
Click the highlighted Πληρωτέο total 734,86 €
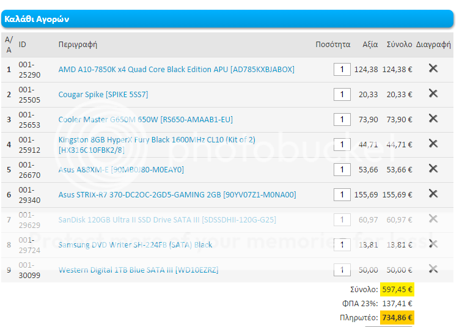(x=397, y=318)
